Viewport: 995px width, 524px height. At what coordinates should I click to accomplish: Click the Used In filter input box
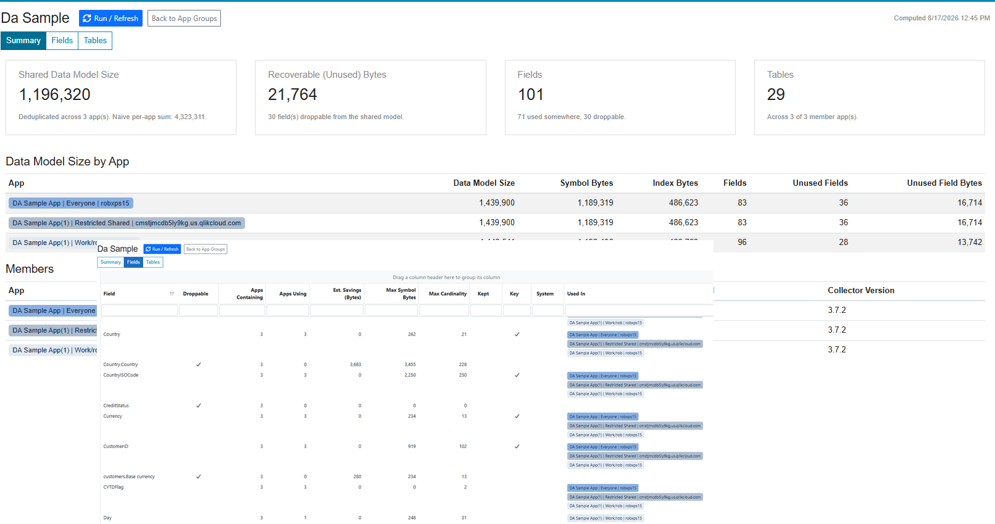tap(639, 310)
